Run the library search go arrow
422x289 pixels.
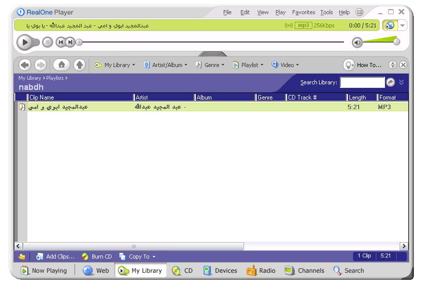point(391,82)
